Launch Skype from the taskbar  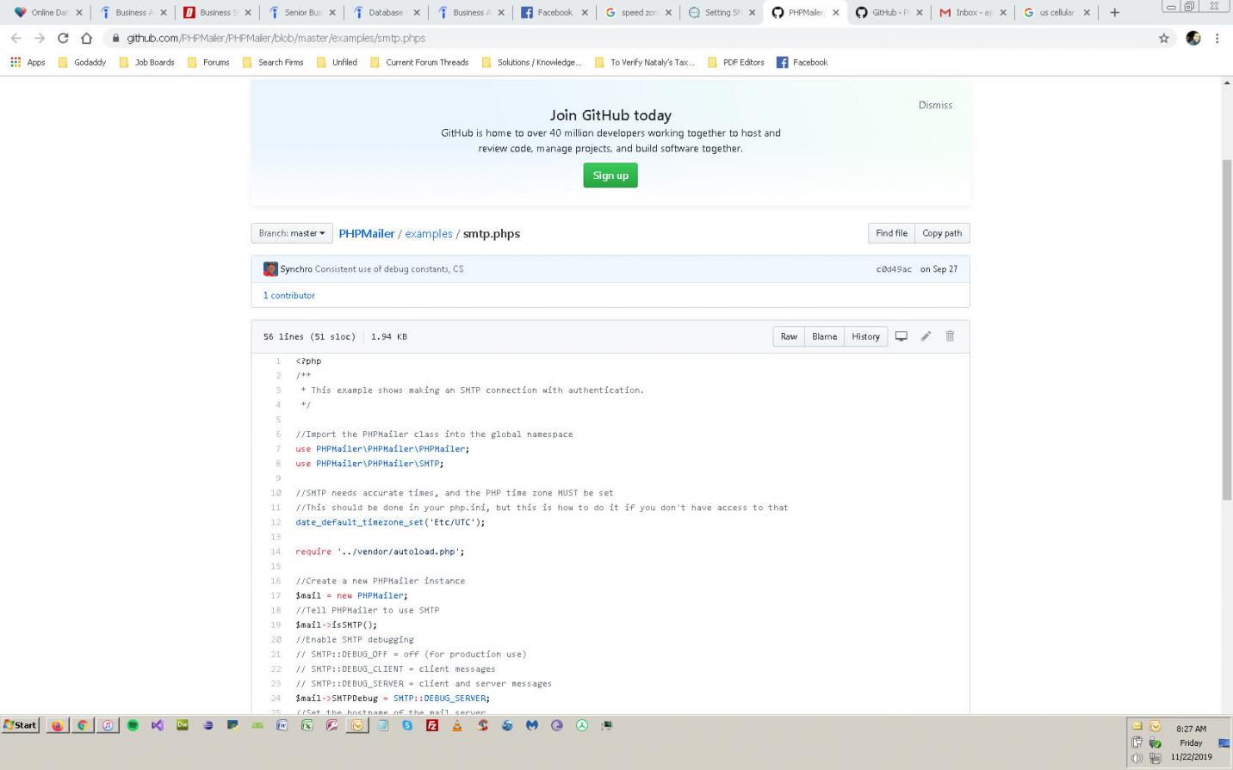pos(406,725)
